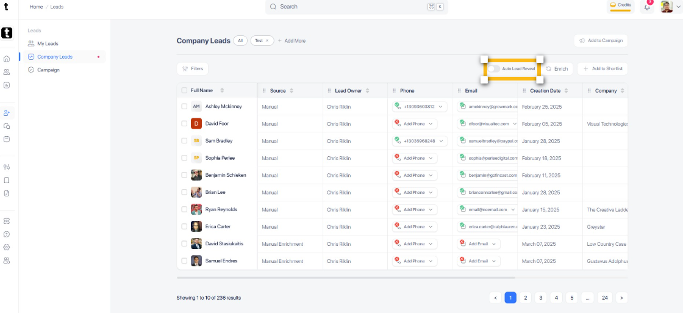Click Add More tag link

point(291,40)
